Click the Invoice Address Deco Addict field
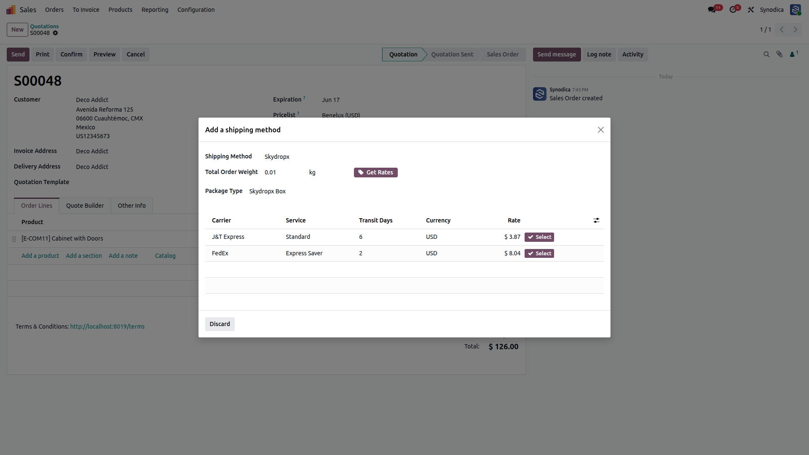This screenshot has width=809, height=455. pos(92,151)
